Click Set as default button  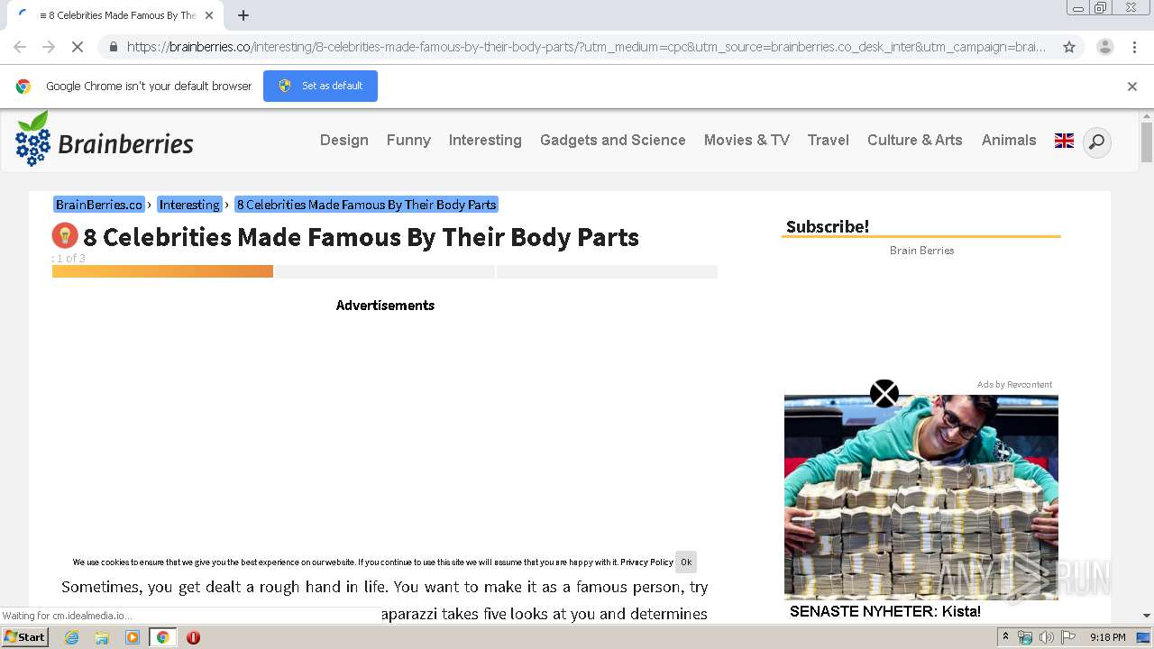click(x=320, y=86)
